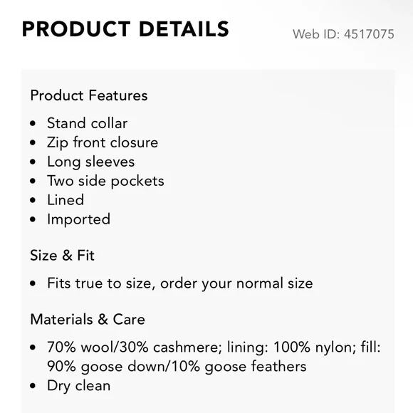Click the bullet before Imported
The width and height of the screenshot is (413, 413).
coord(33,219)
